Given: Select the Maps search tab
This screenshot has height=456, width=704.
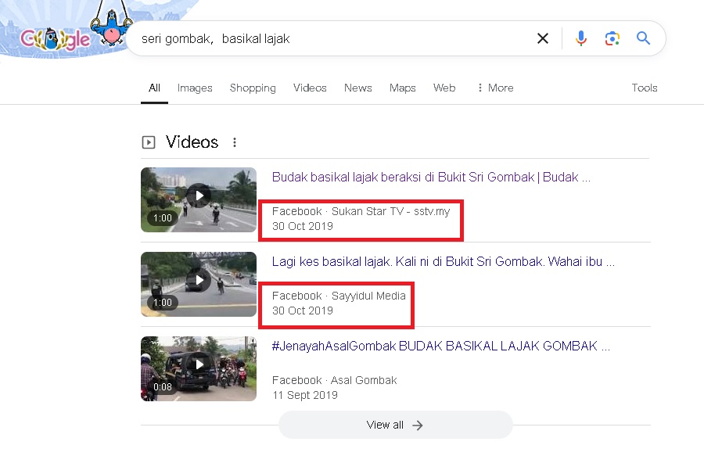Looking at the screenshot, I should click(402, 88).
